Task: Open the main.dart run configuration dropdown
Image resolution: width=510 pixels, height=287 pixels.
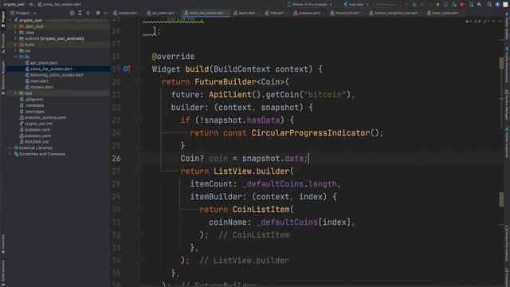Action: click(x=356, y=5)
